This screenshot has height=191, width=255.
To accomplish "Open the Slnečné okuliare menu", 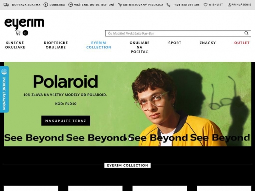I will 15,45.
